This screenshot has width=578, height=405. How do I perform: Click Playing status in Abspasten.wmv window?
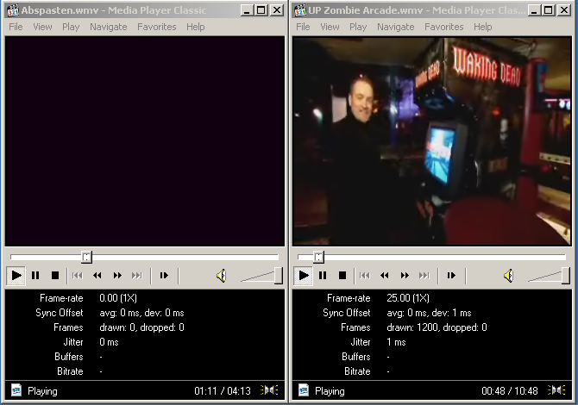click(x=42, y=391)
